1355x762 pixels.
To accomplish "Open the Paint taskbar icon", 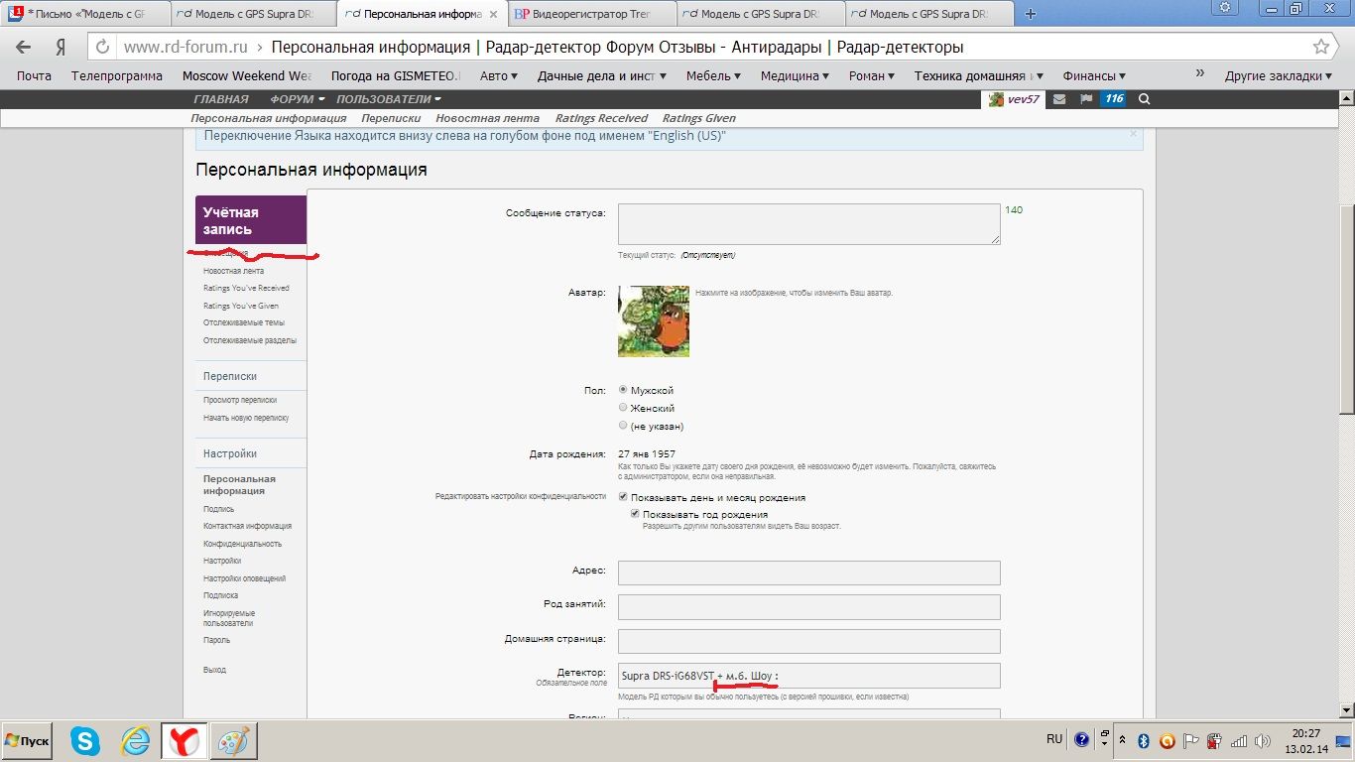I will (x=234, y=740).
